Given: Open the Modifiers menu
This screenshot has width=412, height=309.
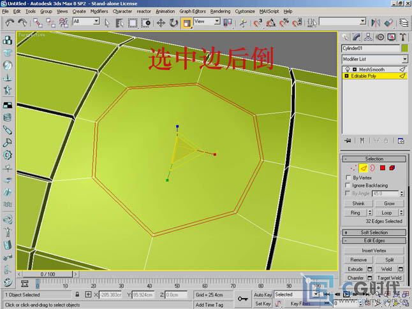Looking at the screenshot, I should (x=99, y=11).
